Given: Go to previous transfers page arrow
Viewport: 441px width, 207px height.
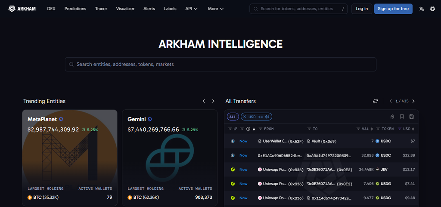Looking at the screenshot, I should pyautogui.click(x=391, y=101).
